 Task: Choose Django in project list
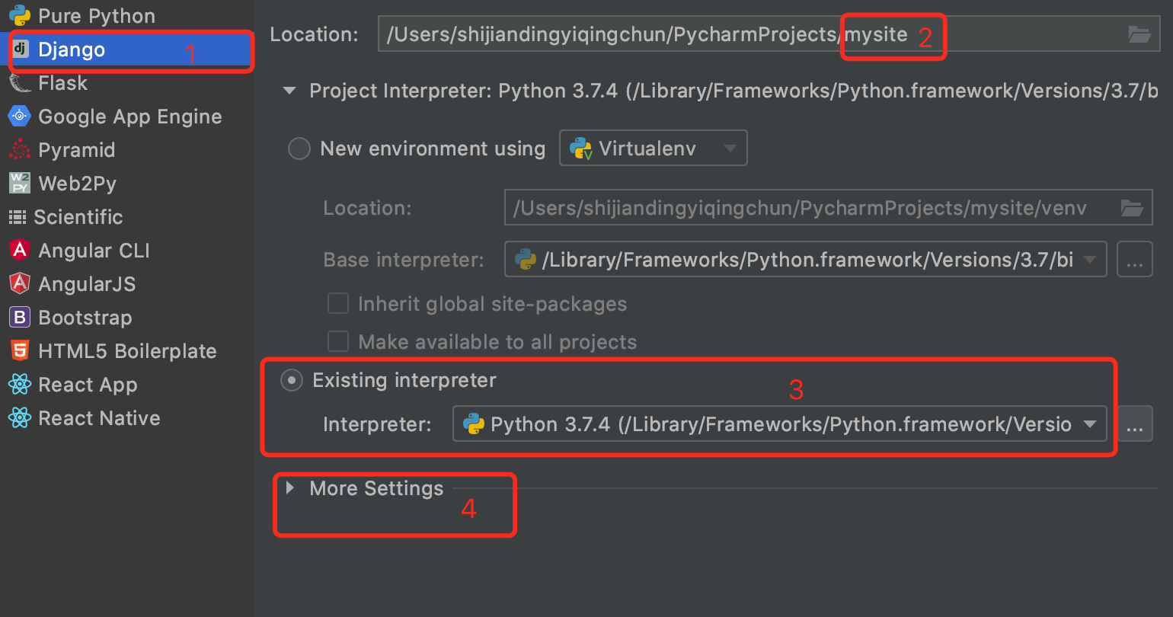click(72, 50)
